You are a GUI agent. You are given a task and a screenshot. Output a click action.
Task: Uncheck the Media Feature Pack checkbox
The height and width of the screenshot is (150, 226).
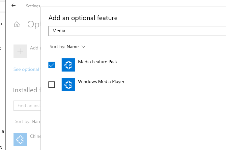point(52,65)
